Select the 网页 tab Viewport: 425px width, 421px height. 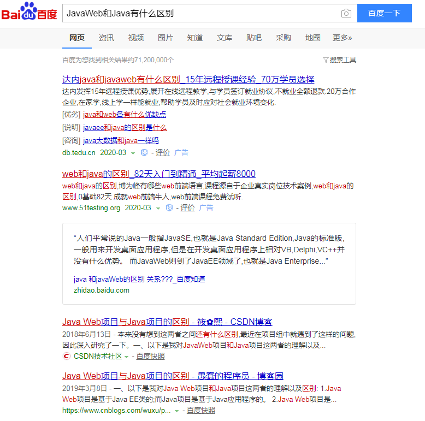click(x=77, y=38)
